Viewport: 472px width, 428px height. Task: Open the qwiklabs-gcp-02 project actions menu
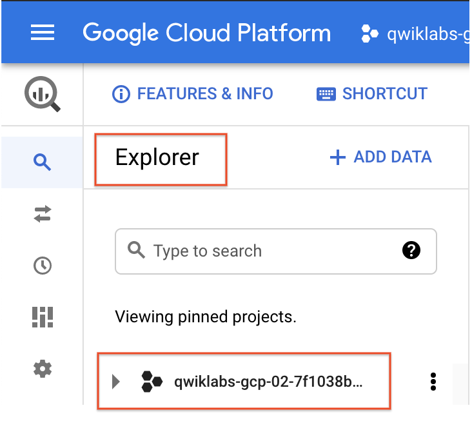pos(433,382)
